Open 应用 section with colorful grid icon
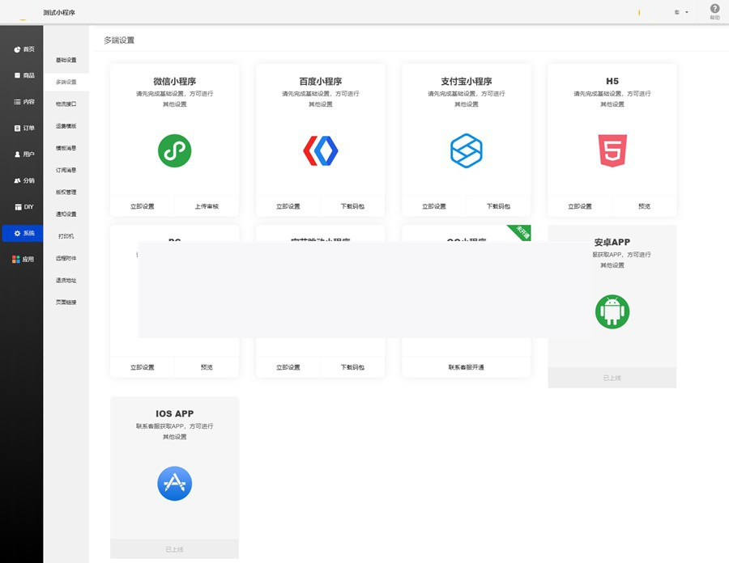The width and height of the screenshot is (729, 563). pos(23,260)
